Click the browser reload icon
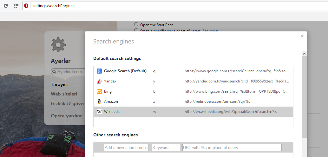 pyautogui.click(x=6, y=6)
